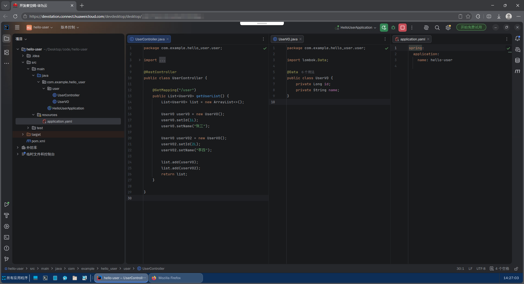524x284 pixels.
Task: Open more run actions next to Stop
Action: [412, 28]
